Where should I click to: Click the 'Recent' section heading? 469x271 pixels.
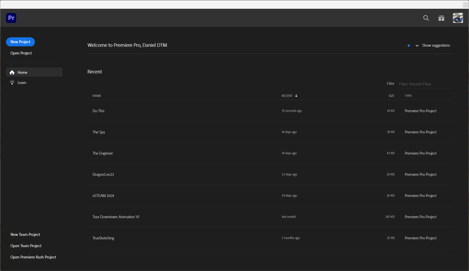[x=95, y=72]
